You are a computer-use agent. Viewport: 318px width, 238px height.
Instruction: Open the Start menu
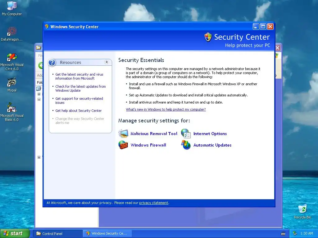coord(14,233)
